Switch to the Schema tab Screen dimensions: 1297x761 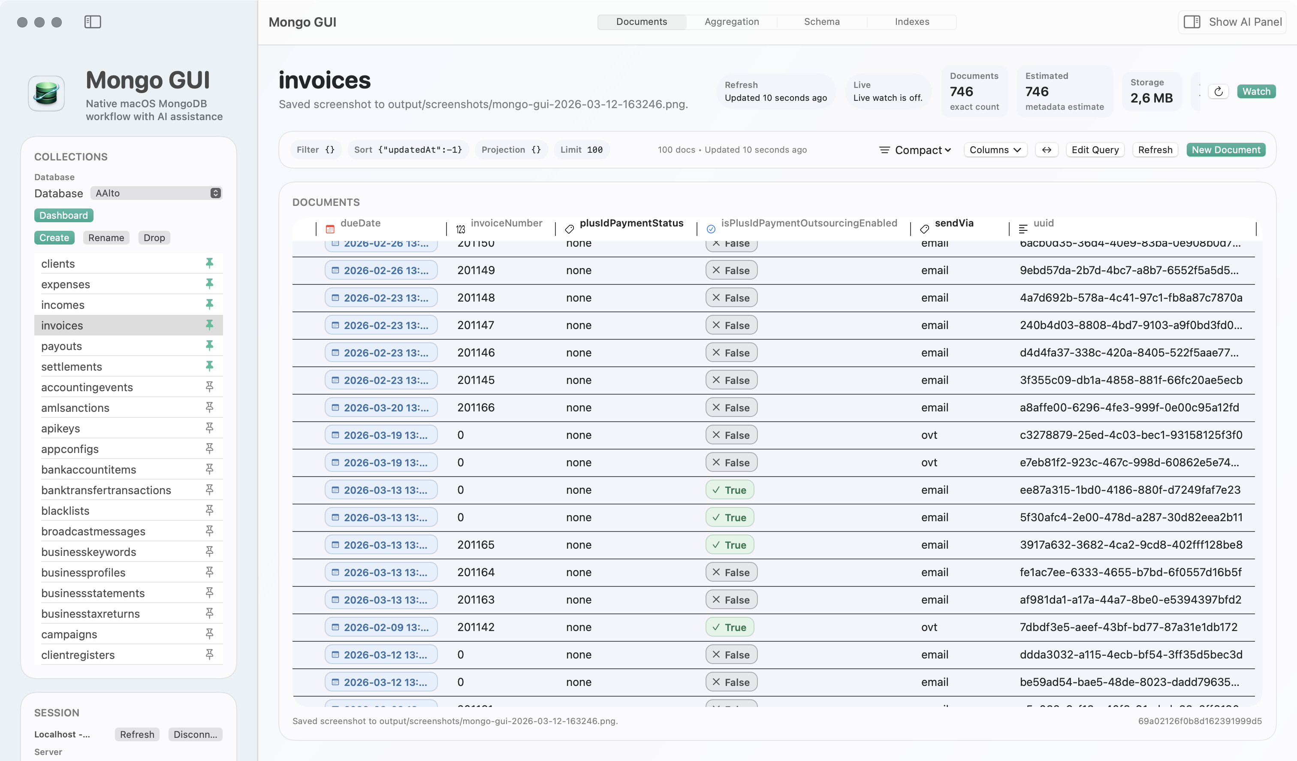click(x=821, y=21)
